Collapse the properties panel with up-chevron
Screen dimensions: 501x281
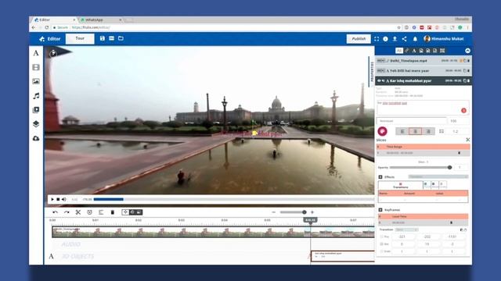coord(468,51)
